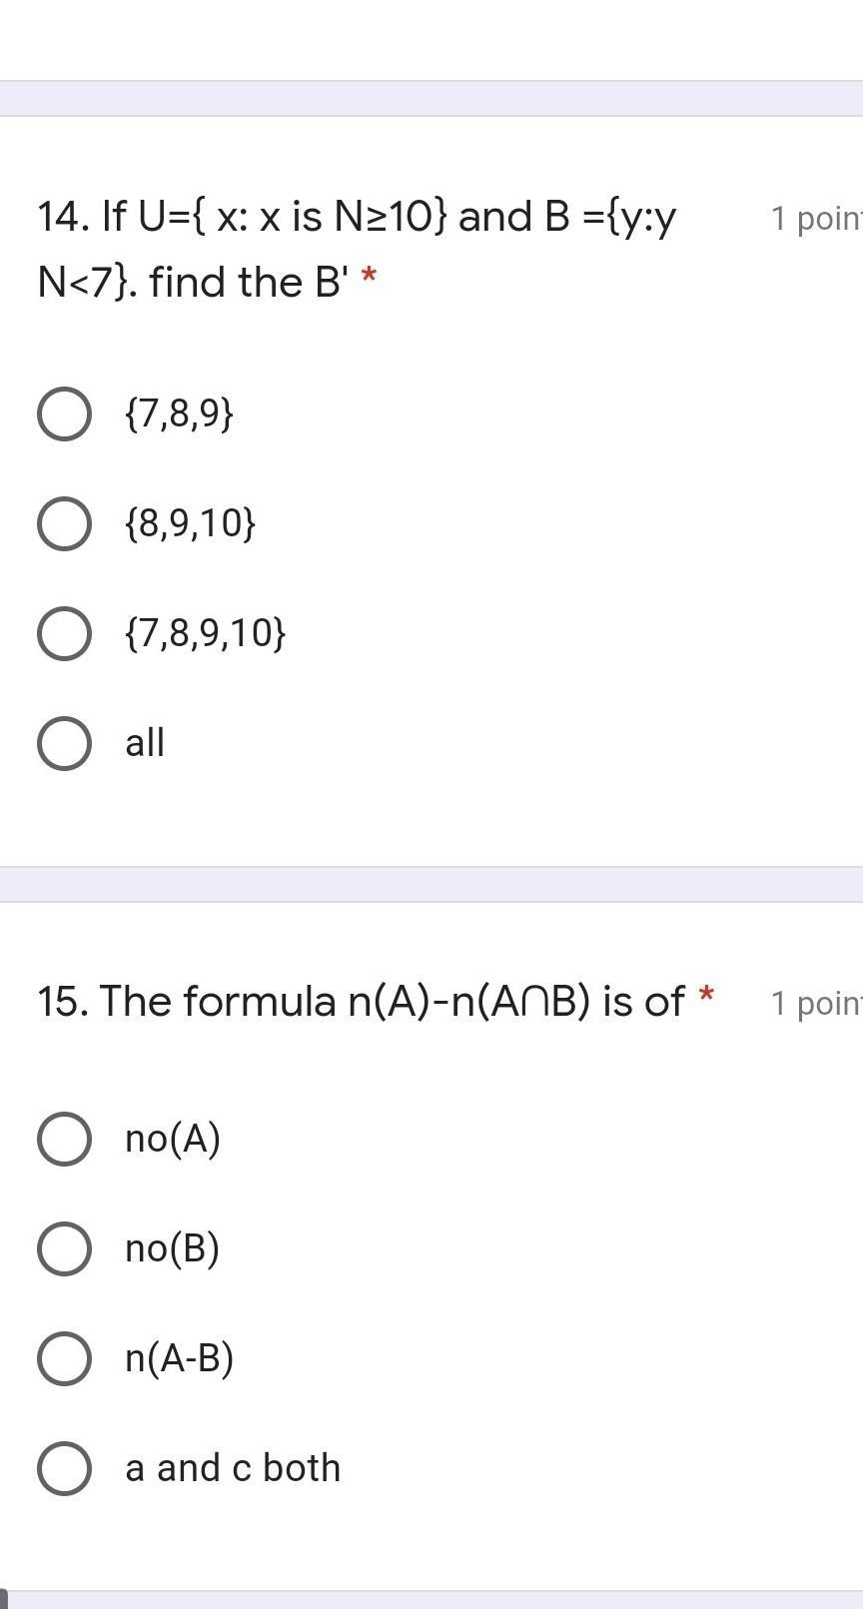
Task: Click question 14 heading text about B'
Action: click(x=357, y=249)
